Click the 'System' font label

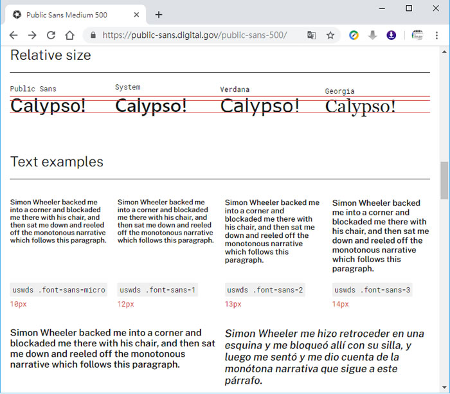click(x=128, y=87)
